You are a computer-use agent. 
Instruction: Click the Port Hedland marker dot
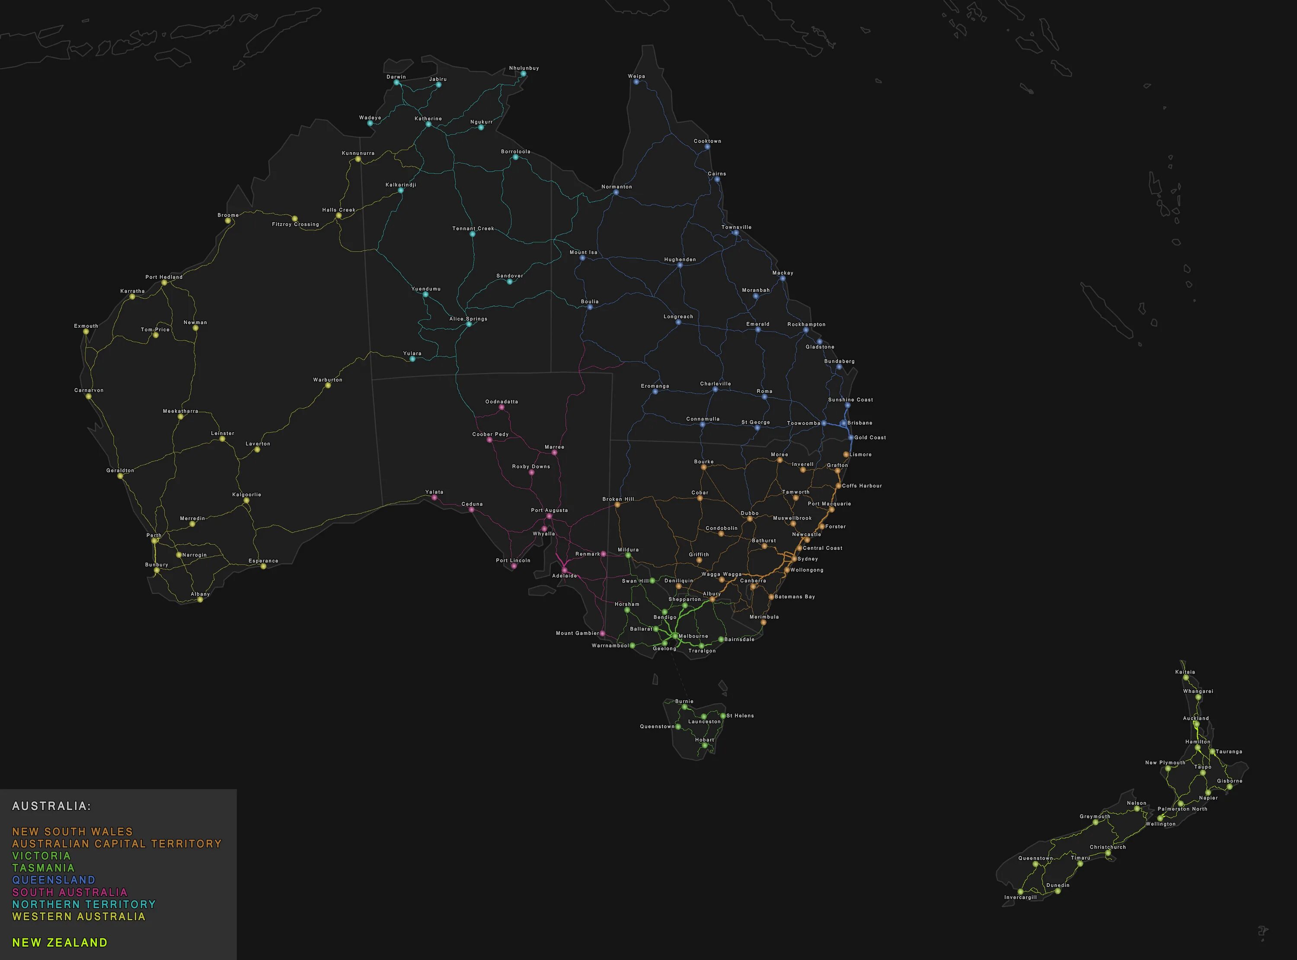coord(164,282)
